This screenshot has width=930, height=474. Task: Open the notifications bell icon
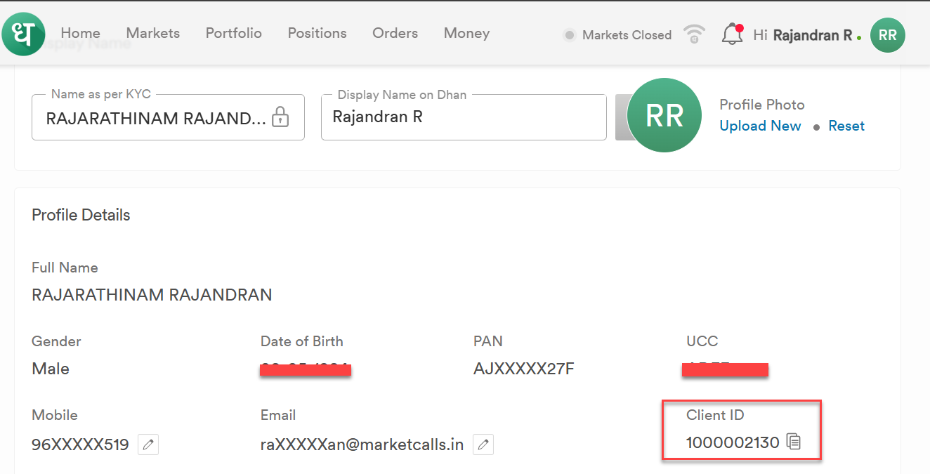click(x=733, y=34)
